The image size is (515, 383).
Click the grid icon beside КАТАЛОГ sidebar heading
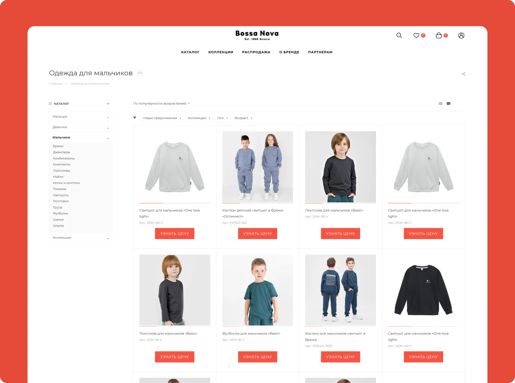point(50,104)
